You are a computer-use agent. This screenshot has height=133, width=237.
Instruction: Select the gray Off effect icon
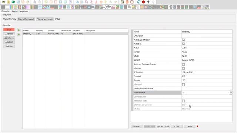pyautogui.click(x=3, y=7)
